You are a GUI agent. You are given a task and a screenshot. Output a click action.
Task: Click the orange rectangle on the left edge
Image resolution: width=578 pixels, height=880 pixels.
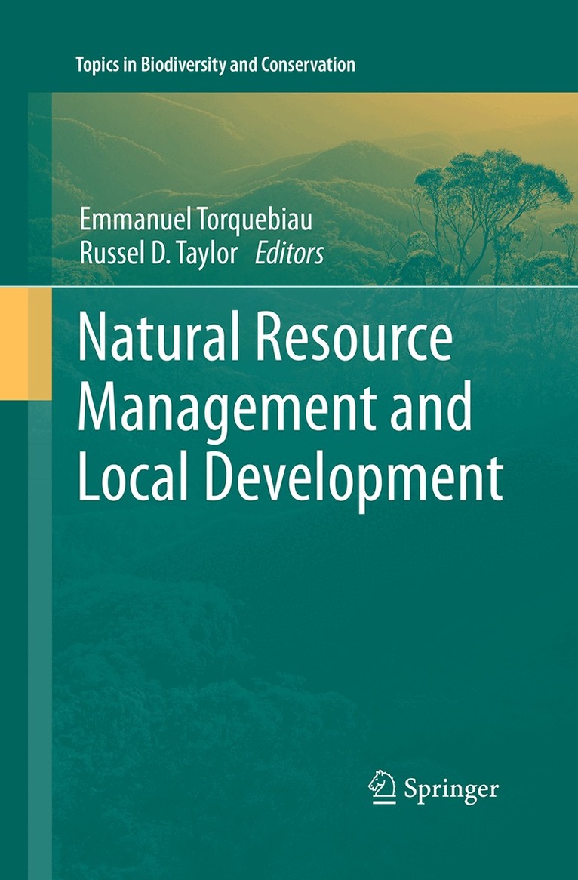pos(14,343)
